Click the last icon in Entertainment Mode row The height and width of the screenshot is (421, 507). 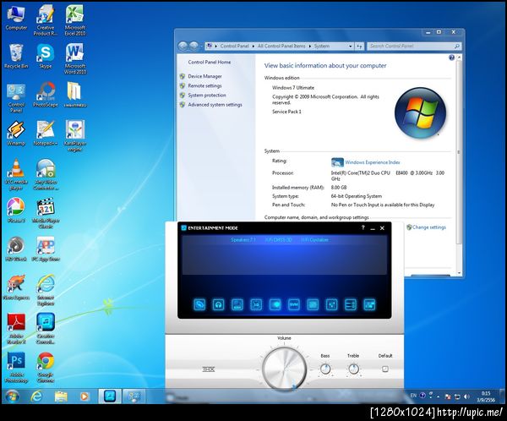coord(369,304)
